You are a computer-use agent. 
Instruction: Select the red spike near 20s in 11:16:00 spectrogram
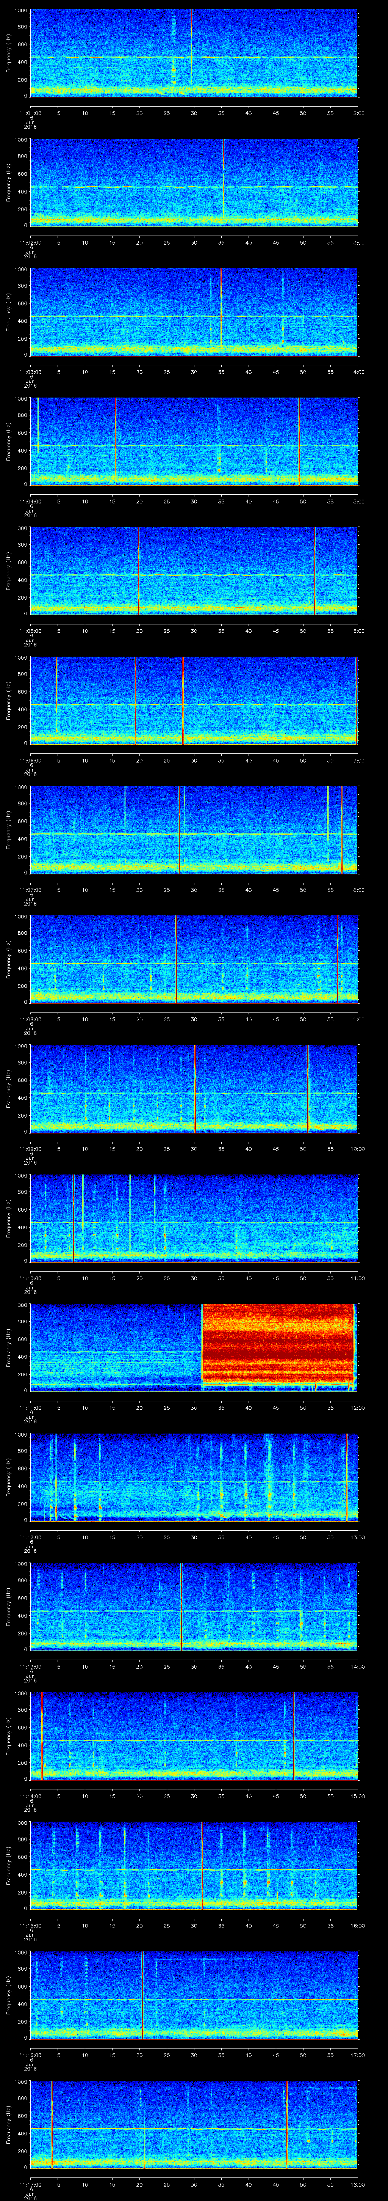point(142,1994)
